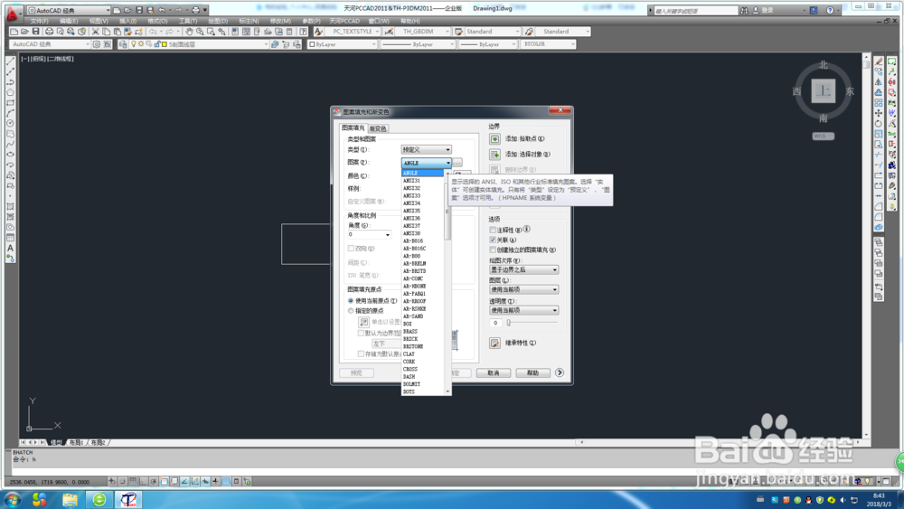This screenshot has height=509, width=904.
Task: Switch to the Gradient tab
Action: (378, 128)
